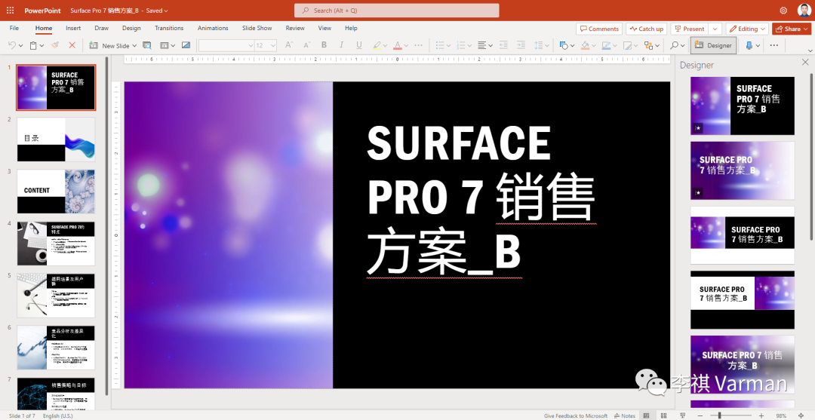Click the reuse slides search icon

click(x=147, y=46)
